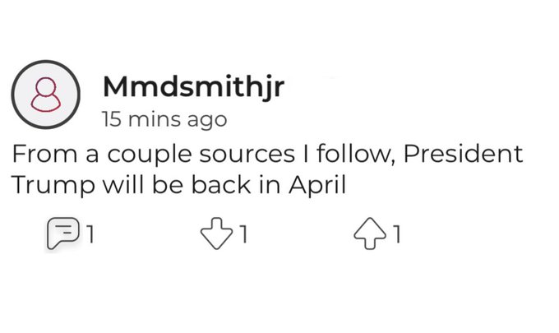Click the word "Trump" on the second line
This screenshot has height=333, width=559.
pos(46,185)
